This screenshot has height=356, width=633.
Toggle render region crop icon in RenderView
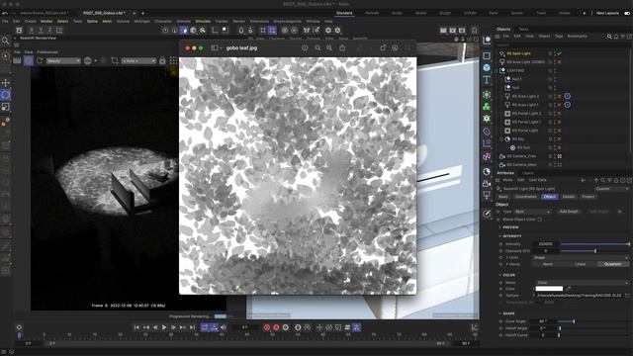pos(115,60)
